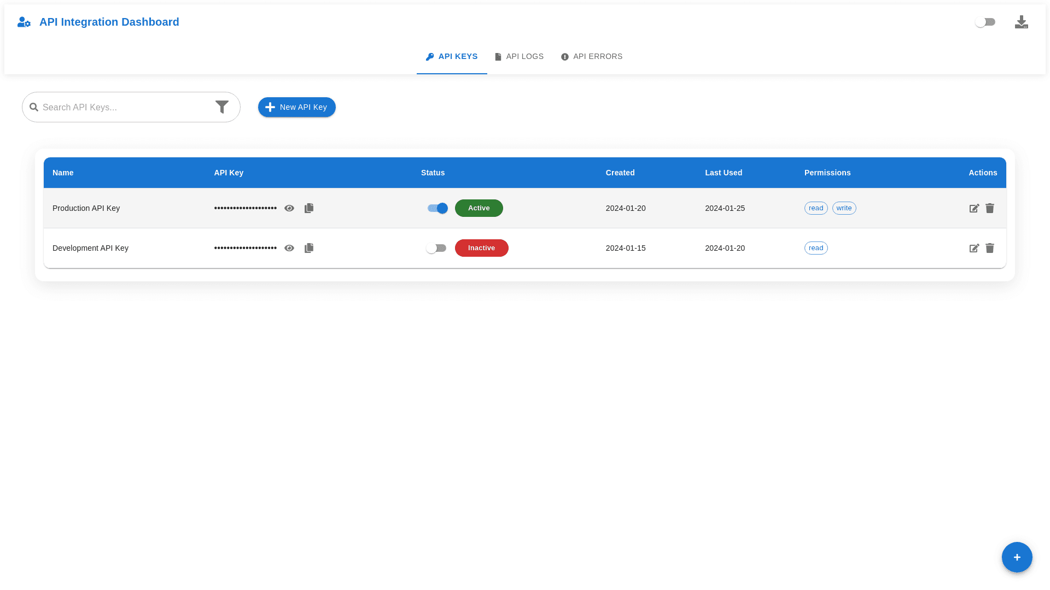
Task: Copy the Production API Key value
Action: pyautogui.click(x=309, y=208)
